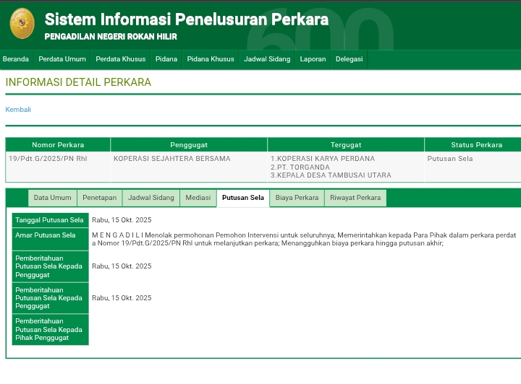The image size is (521, 384).
Task: Go to Jadwal Sidang in navigation bar
Action: click(267, 59)
